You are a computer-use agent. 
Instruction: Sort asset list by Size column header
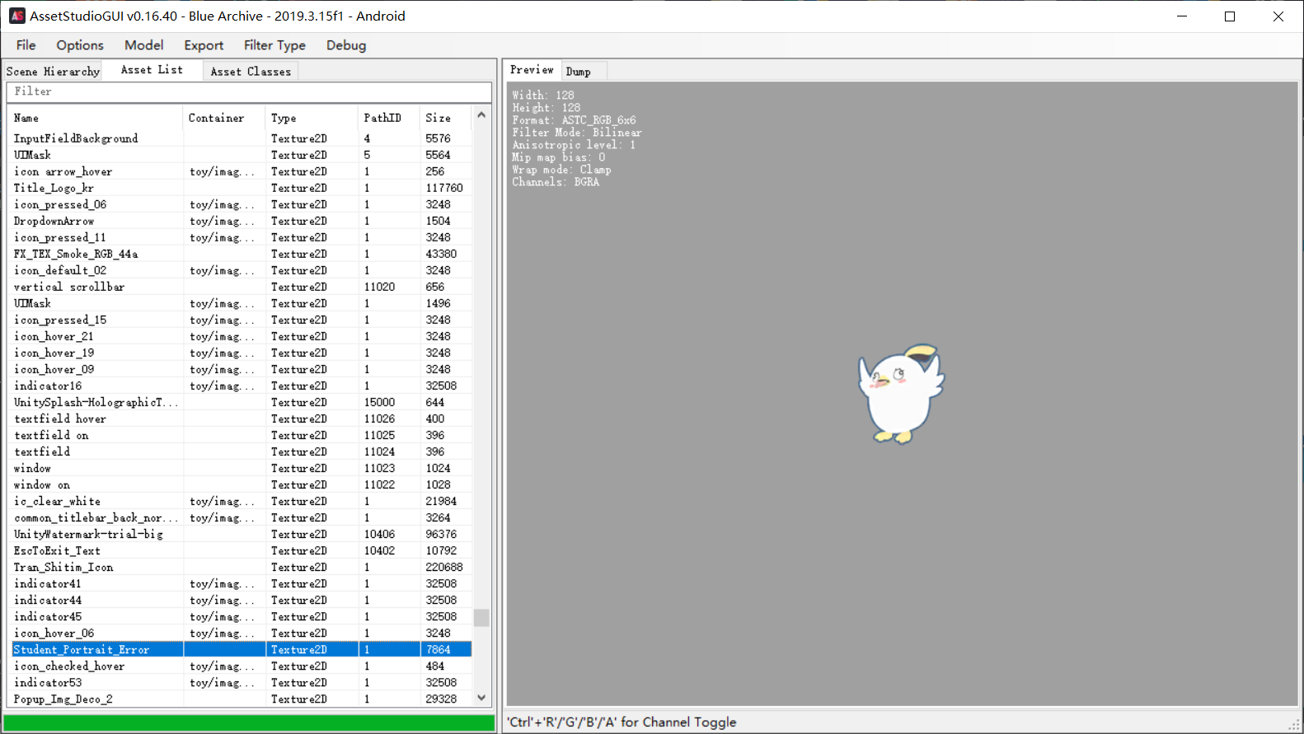point(443,118)
